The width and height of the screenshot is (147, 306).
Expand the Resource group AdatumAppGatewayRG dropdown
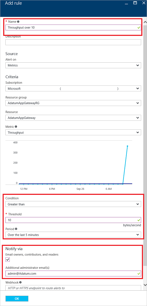tap(73, 103)
